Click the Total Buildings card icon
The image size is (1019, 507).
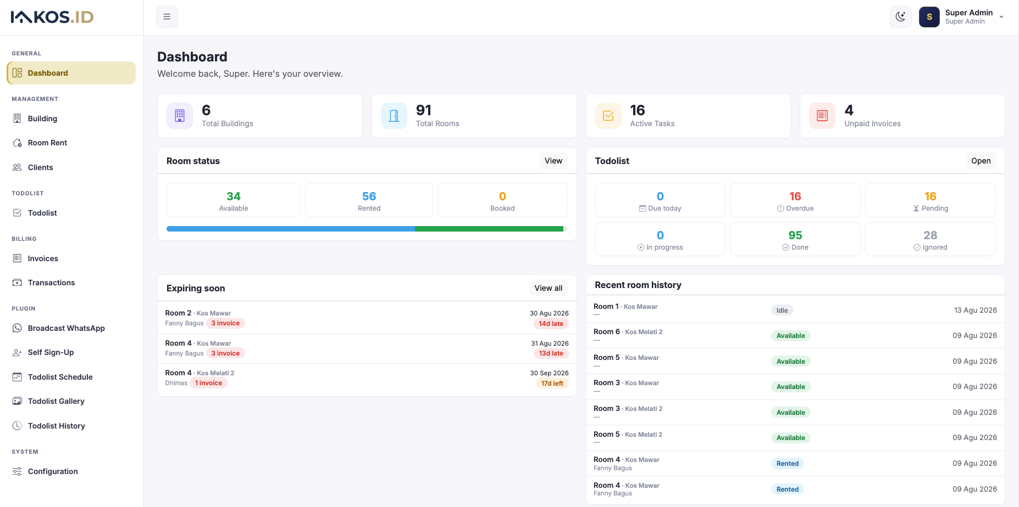[180, 116]
